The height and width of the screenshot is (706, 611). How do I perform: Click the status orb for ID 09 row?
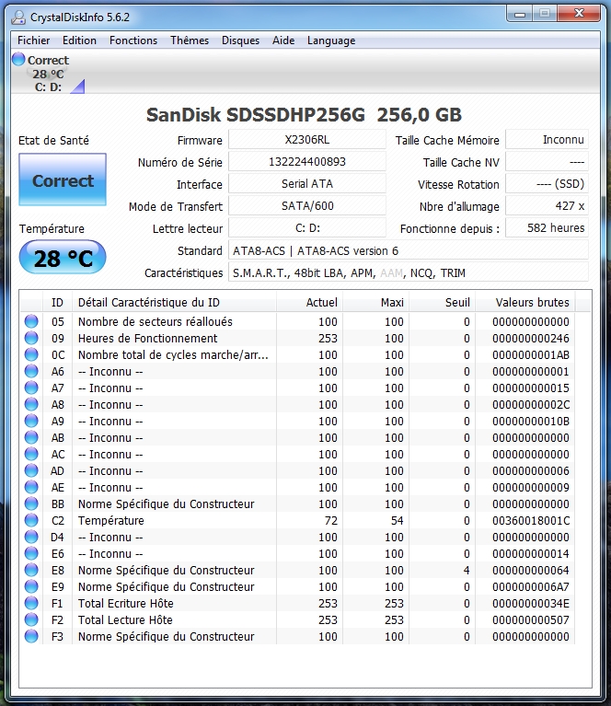pos(31,338)
